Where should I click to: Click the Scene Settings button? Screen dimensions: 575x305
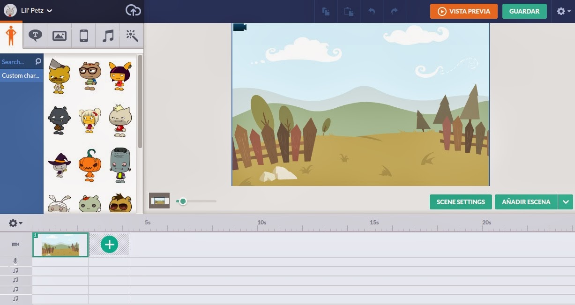point(460,201)
